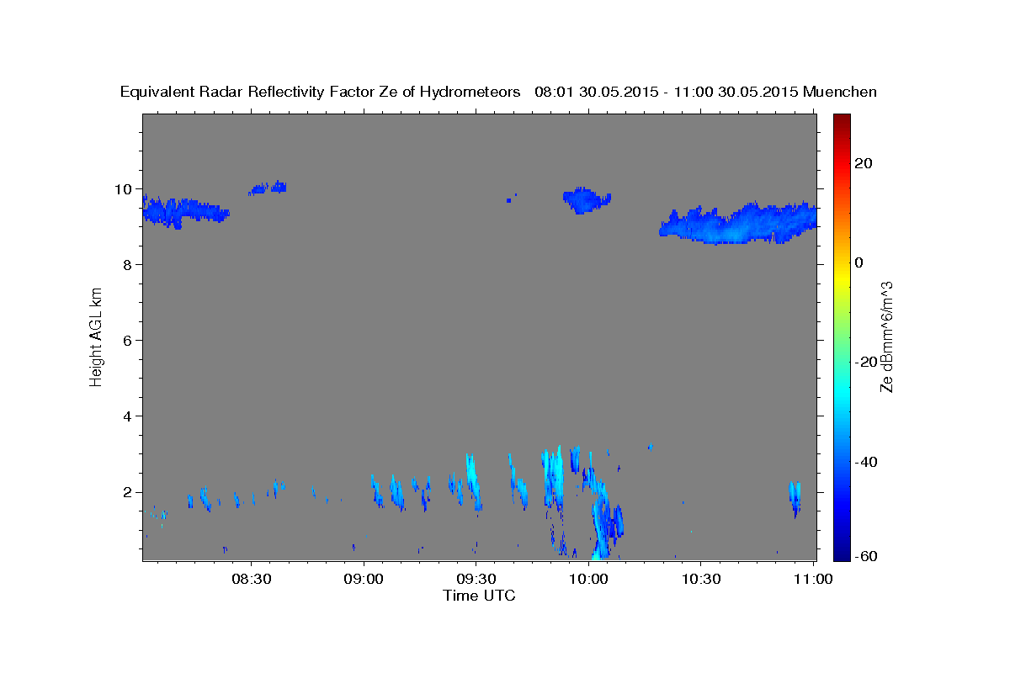
Task: Click the '11:00' time tick label
Action: coord(813,579)
